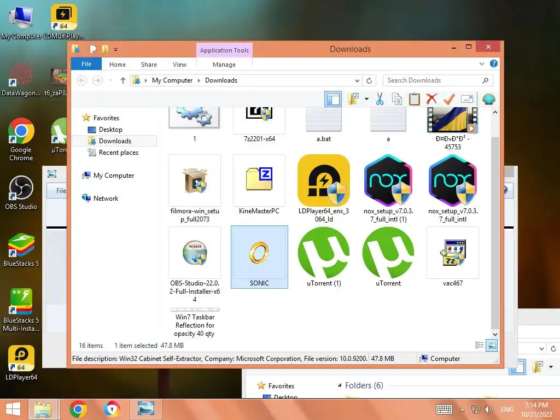The image size is (560, 420).
Task: Refresh the Downloads folder view
Action: (369, 80)
